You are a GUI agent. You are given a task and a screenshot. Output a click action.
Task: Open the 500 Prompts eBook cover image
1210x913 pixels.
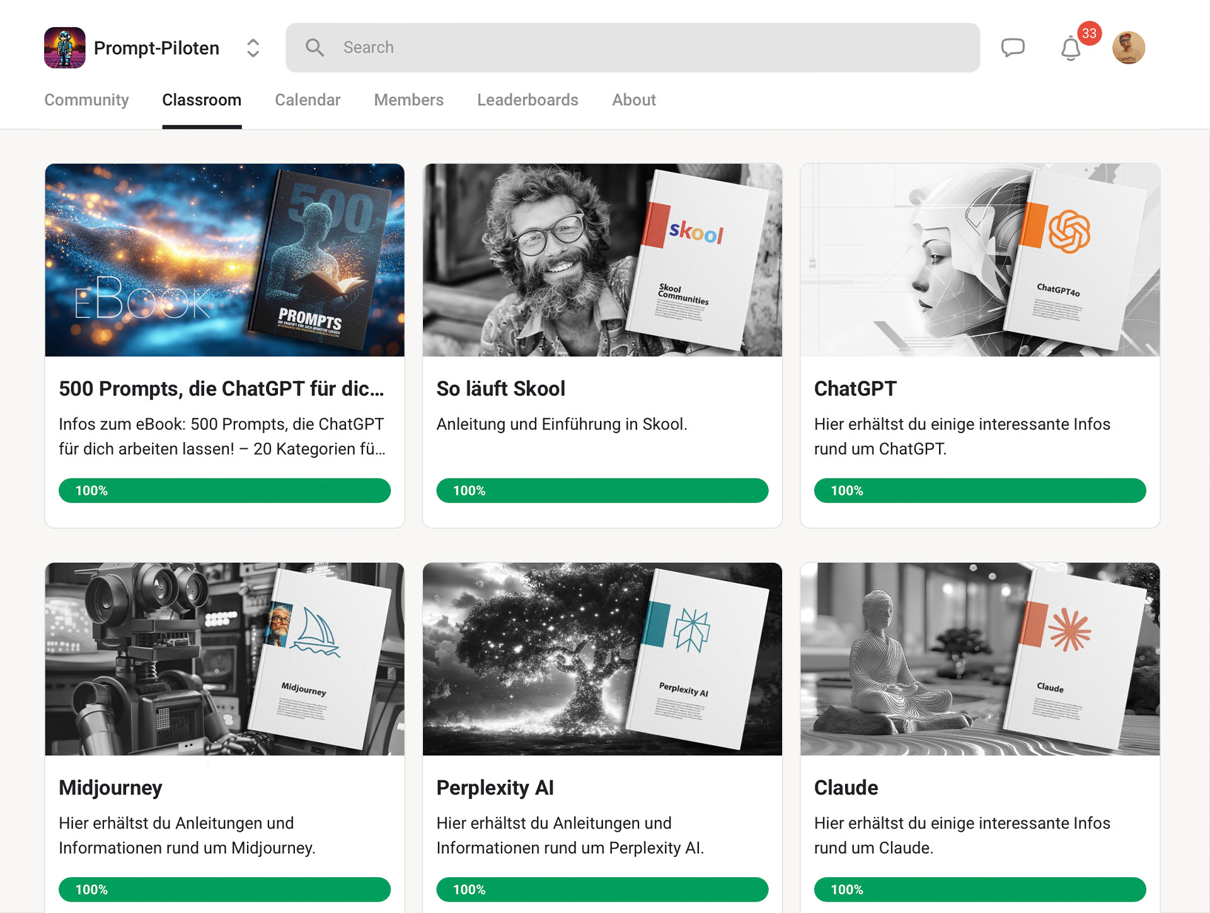click(x=225, y=260)
